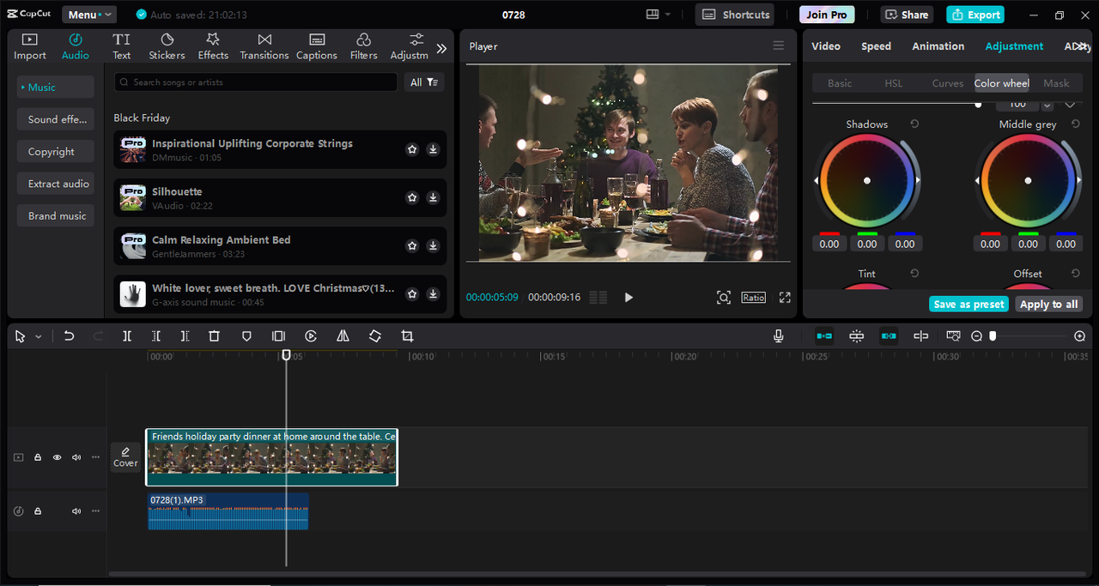The height and width of the screenshot is (586, 1099).
Task: Click the Rotate icon in timeline toolbar
Action: click(375, 336)
